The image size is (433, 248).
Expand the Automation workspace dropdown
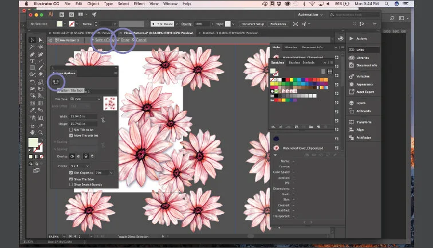(310, 15)
